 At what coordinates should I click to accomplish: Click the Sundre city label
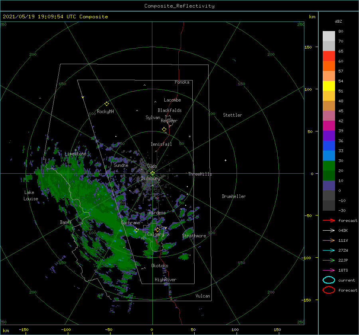pyautogui.click(x=121, y=165)
